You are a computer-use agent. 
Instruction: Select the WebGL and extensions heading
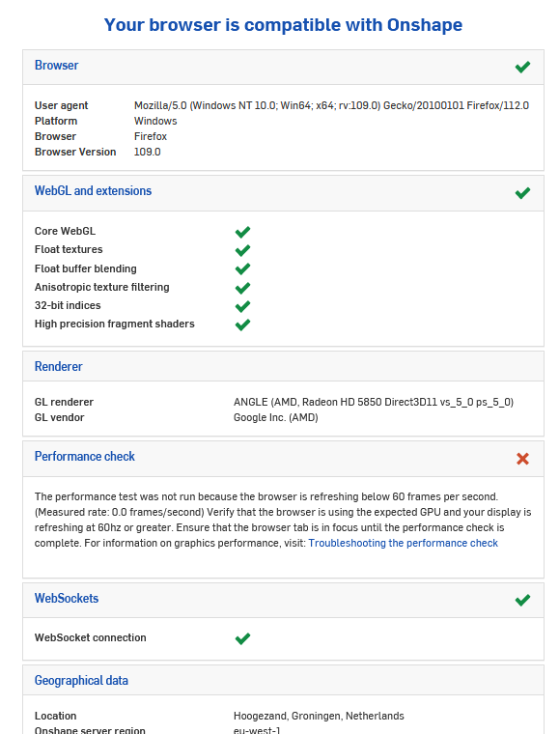(x=93, y=190)
